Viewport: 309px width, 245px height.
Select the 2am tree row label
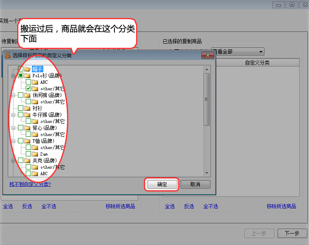click(44, 154)
